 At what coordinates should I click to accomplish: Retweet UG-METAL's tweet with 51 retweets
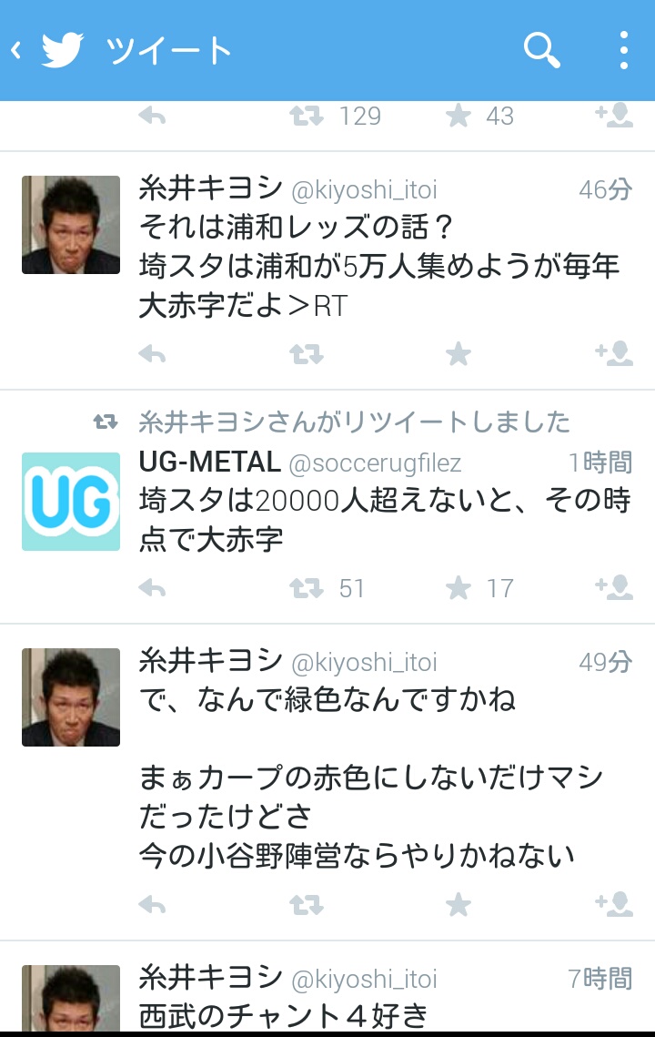point(306,588)
